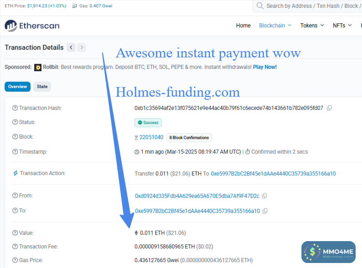Image resolution: width=362 pixels, height=268 pixels.
Task: Click the clock icon by timestamp
Action: tap(137, 152)
